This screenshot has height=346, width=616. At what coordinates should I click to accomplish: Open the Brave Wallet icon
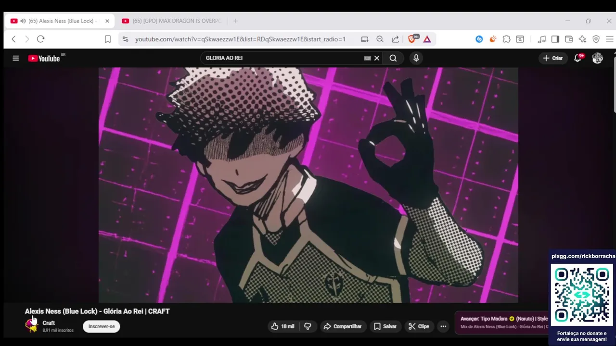point(569,39)
